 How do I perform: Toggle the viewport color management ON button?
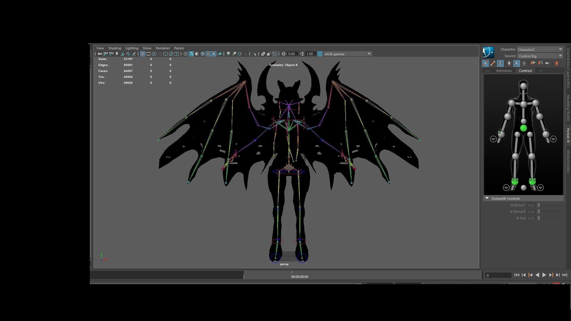320,54
